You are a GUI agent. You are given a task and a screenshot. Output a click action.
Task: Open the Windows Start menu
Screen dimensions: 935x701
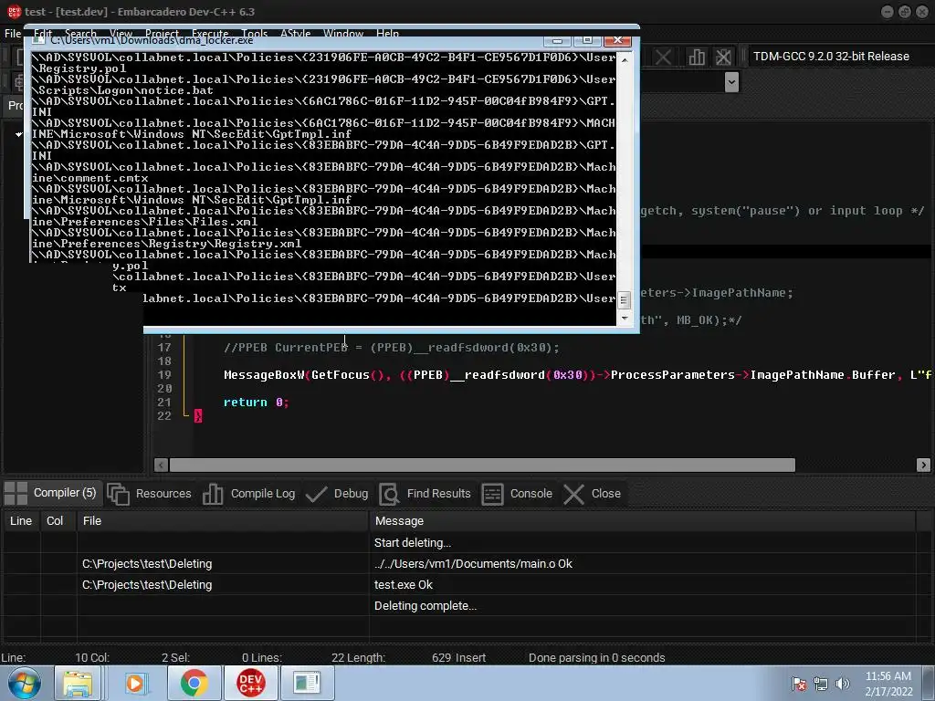point(24,683)
